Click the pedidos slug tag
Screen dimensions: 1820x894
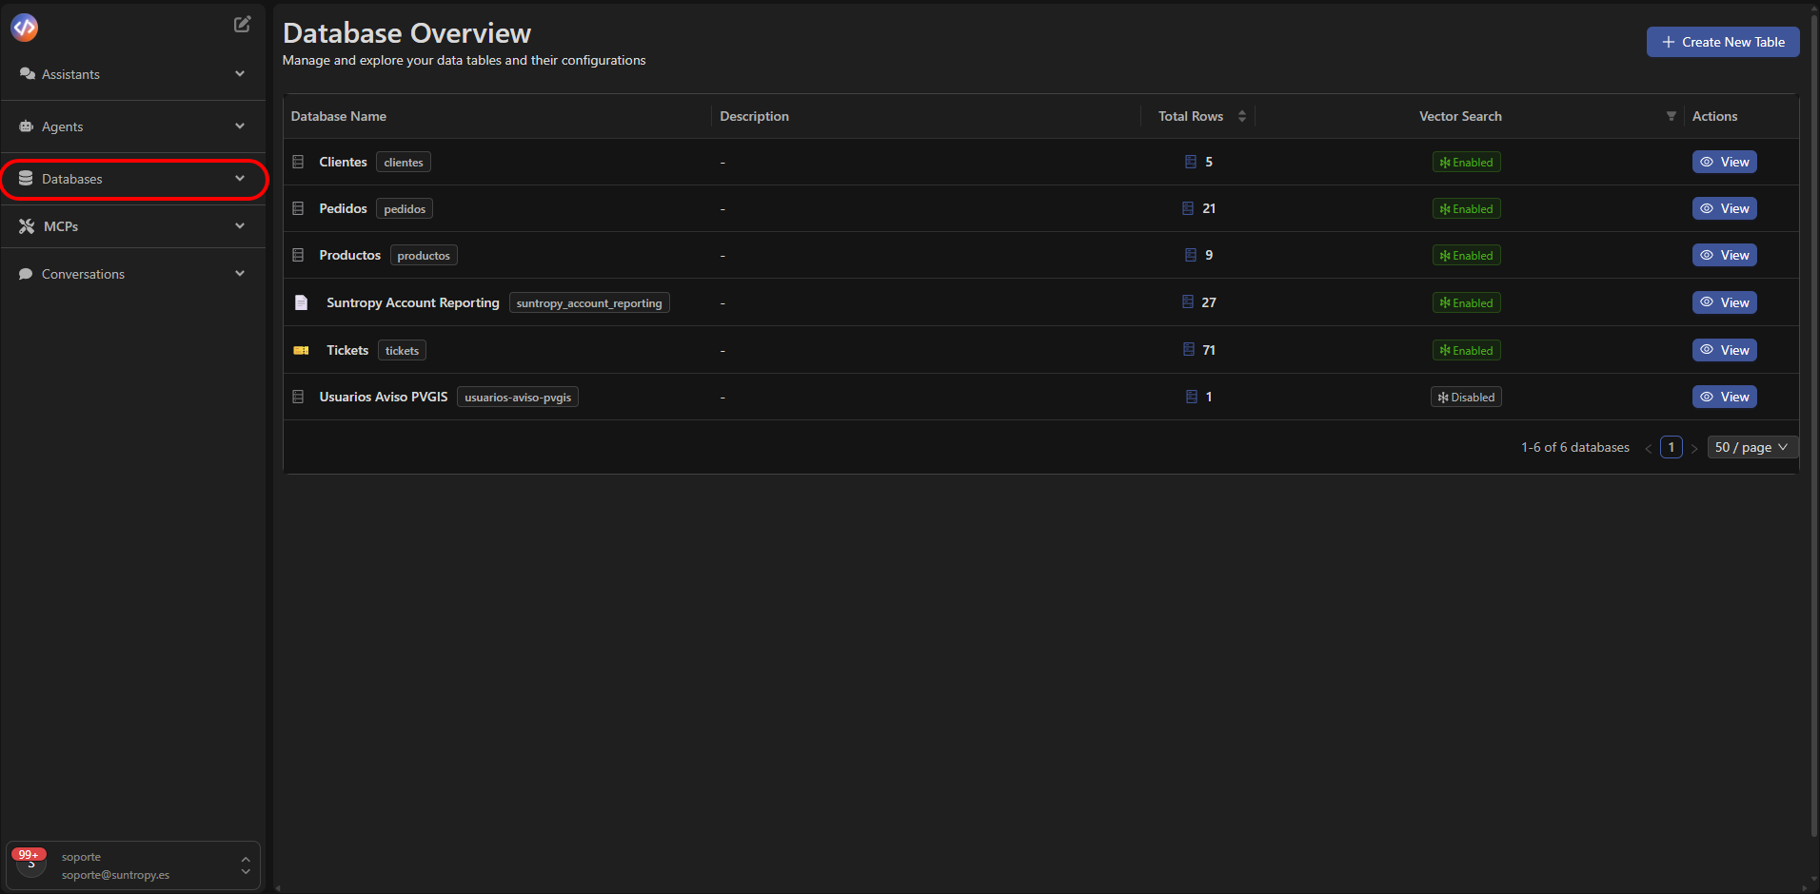[405, 209]
